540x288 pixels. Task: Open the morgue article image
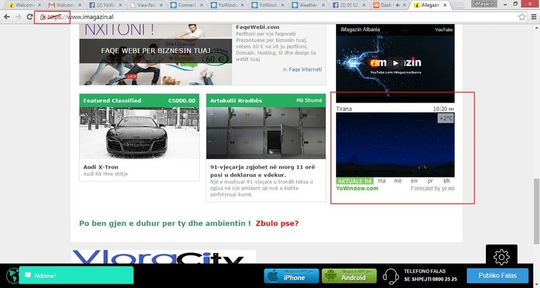tap(266, 133)
